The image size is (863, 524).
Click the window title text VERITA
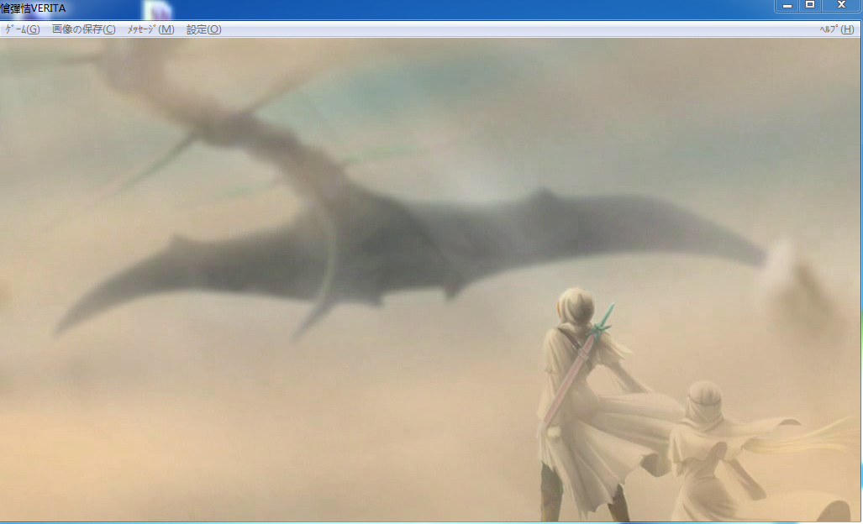[x=48, y=8]
